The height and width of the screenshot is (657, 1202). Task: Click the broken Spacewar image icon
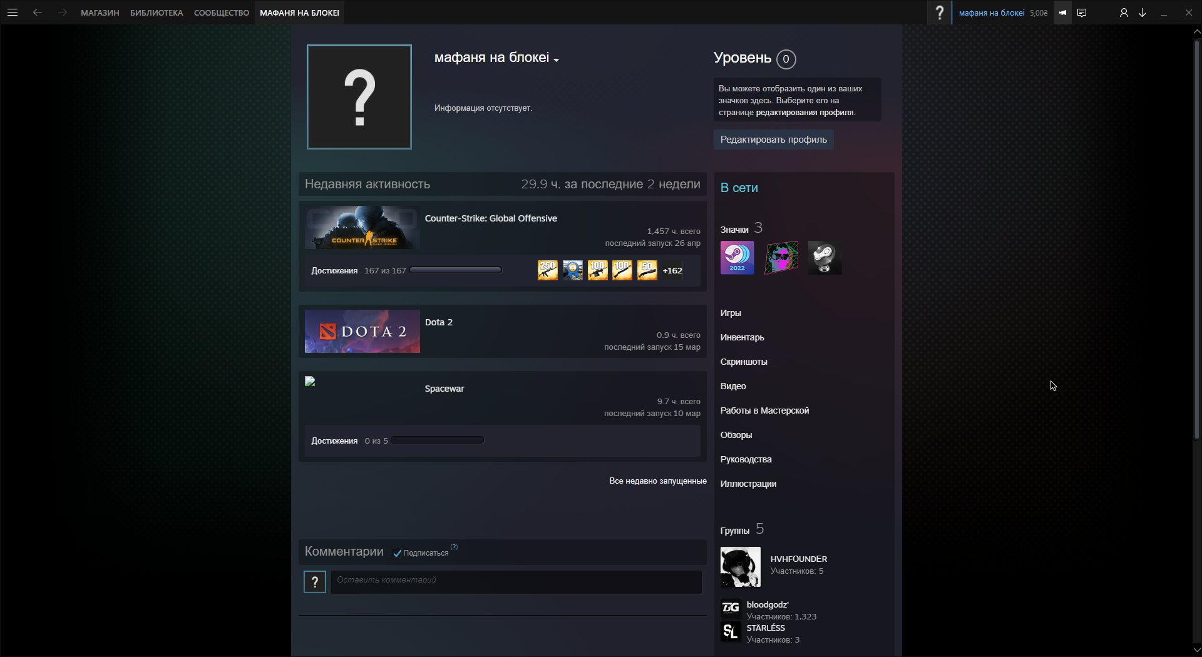[310, 381]
